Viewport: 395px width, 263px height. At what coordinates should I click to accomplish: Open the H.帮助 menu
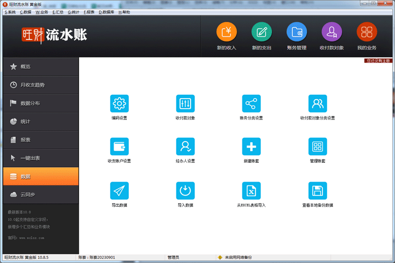tap(124, 12)
